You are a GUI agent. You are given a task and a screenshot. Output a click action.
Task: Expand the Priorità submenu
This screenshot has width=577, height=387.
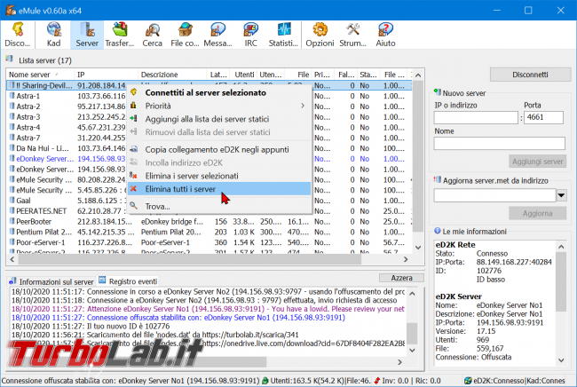[x=219, y=106]
